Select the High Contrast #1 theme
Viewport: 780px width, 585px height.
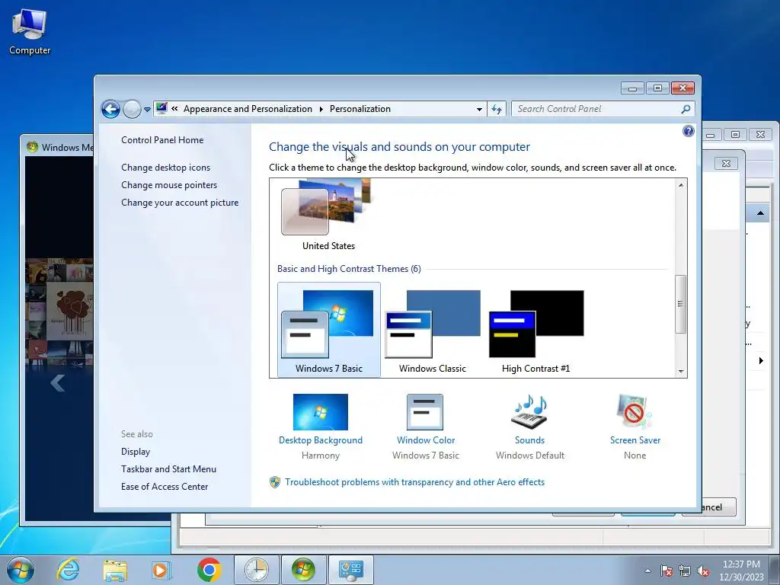pyautogui.click(x=535, y=329)
